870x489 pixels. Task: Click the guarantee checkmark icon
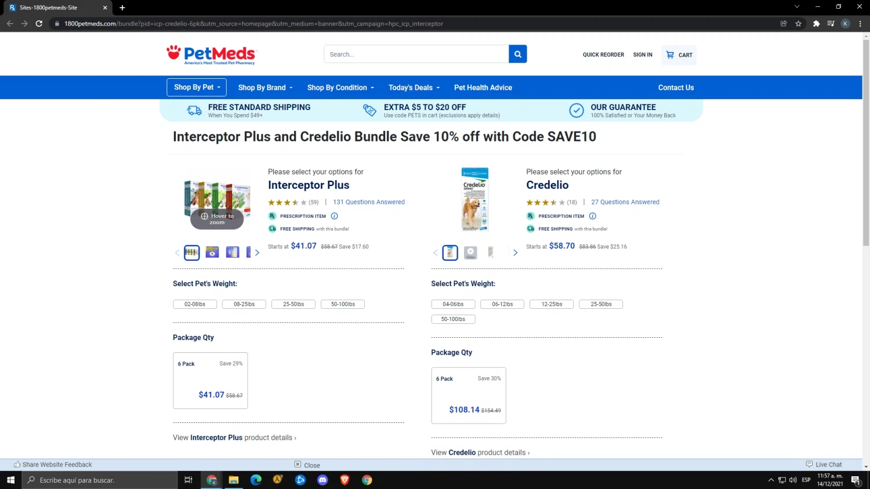point(576,110)
